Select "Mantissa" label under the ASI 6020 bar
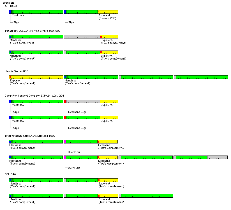Screen dimensions: 231x210 pyautogui.click(x=18, y=15)
